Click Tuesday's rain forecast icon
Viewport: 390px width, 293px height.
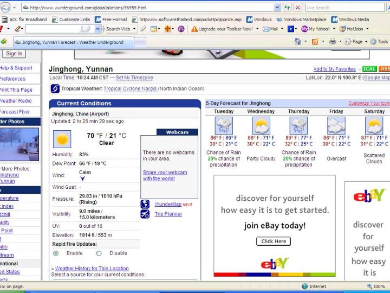point(224,126)
